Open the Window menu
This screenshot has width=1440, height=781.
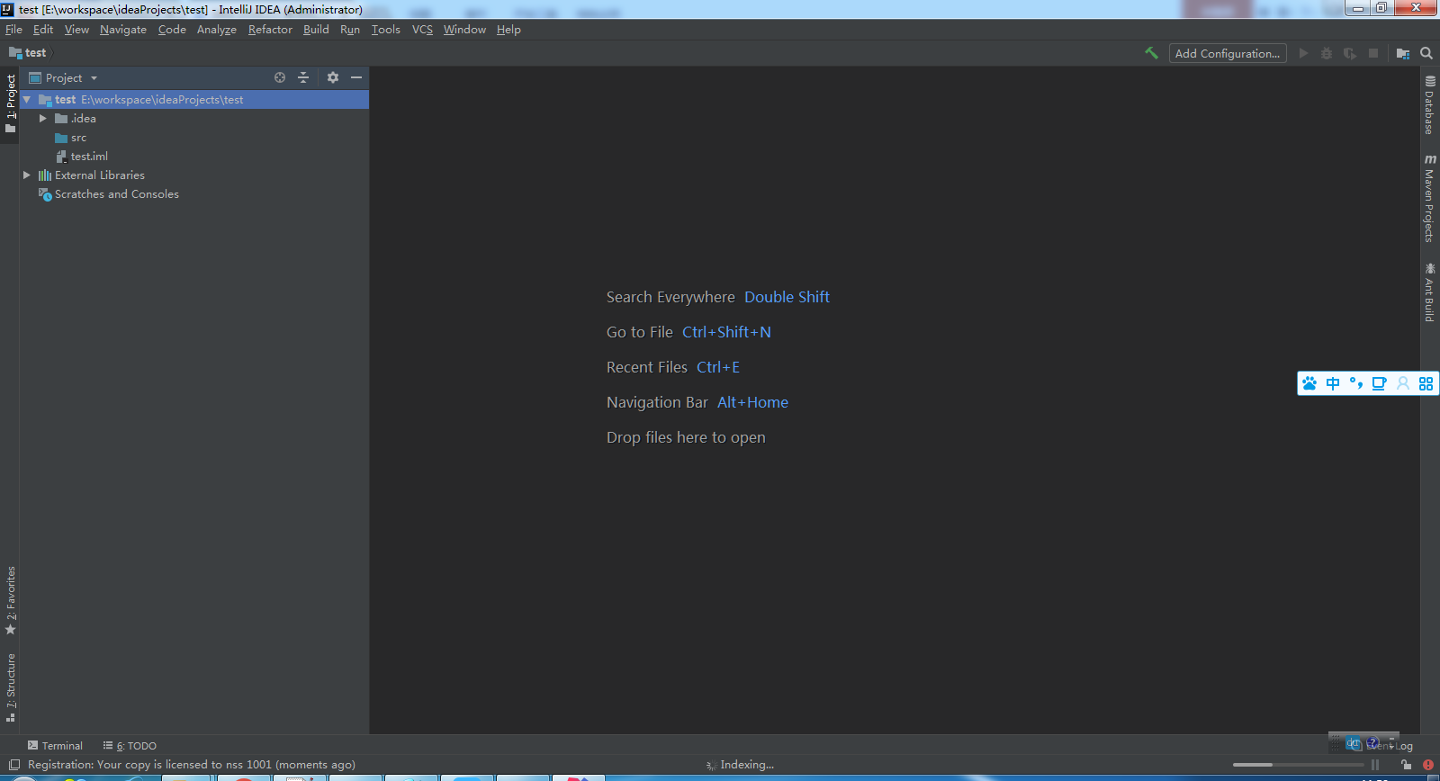point(464,30)
